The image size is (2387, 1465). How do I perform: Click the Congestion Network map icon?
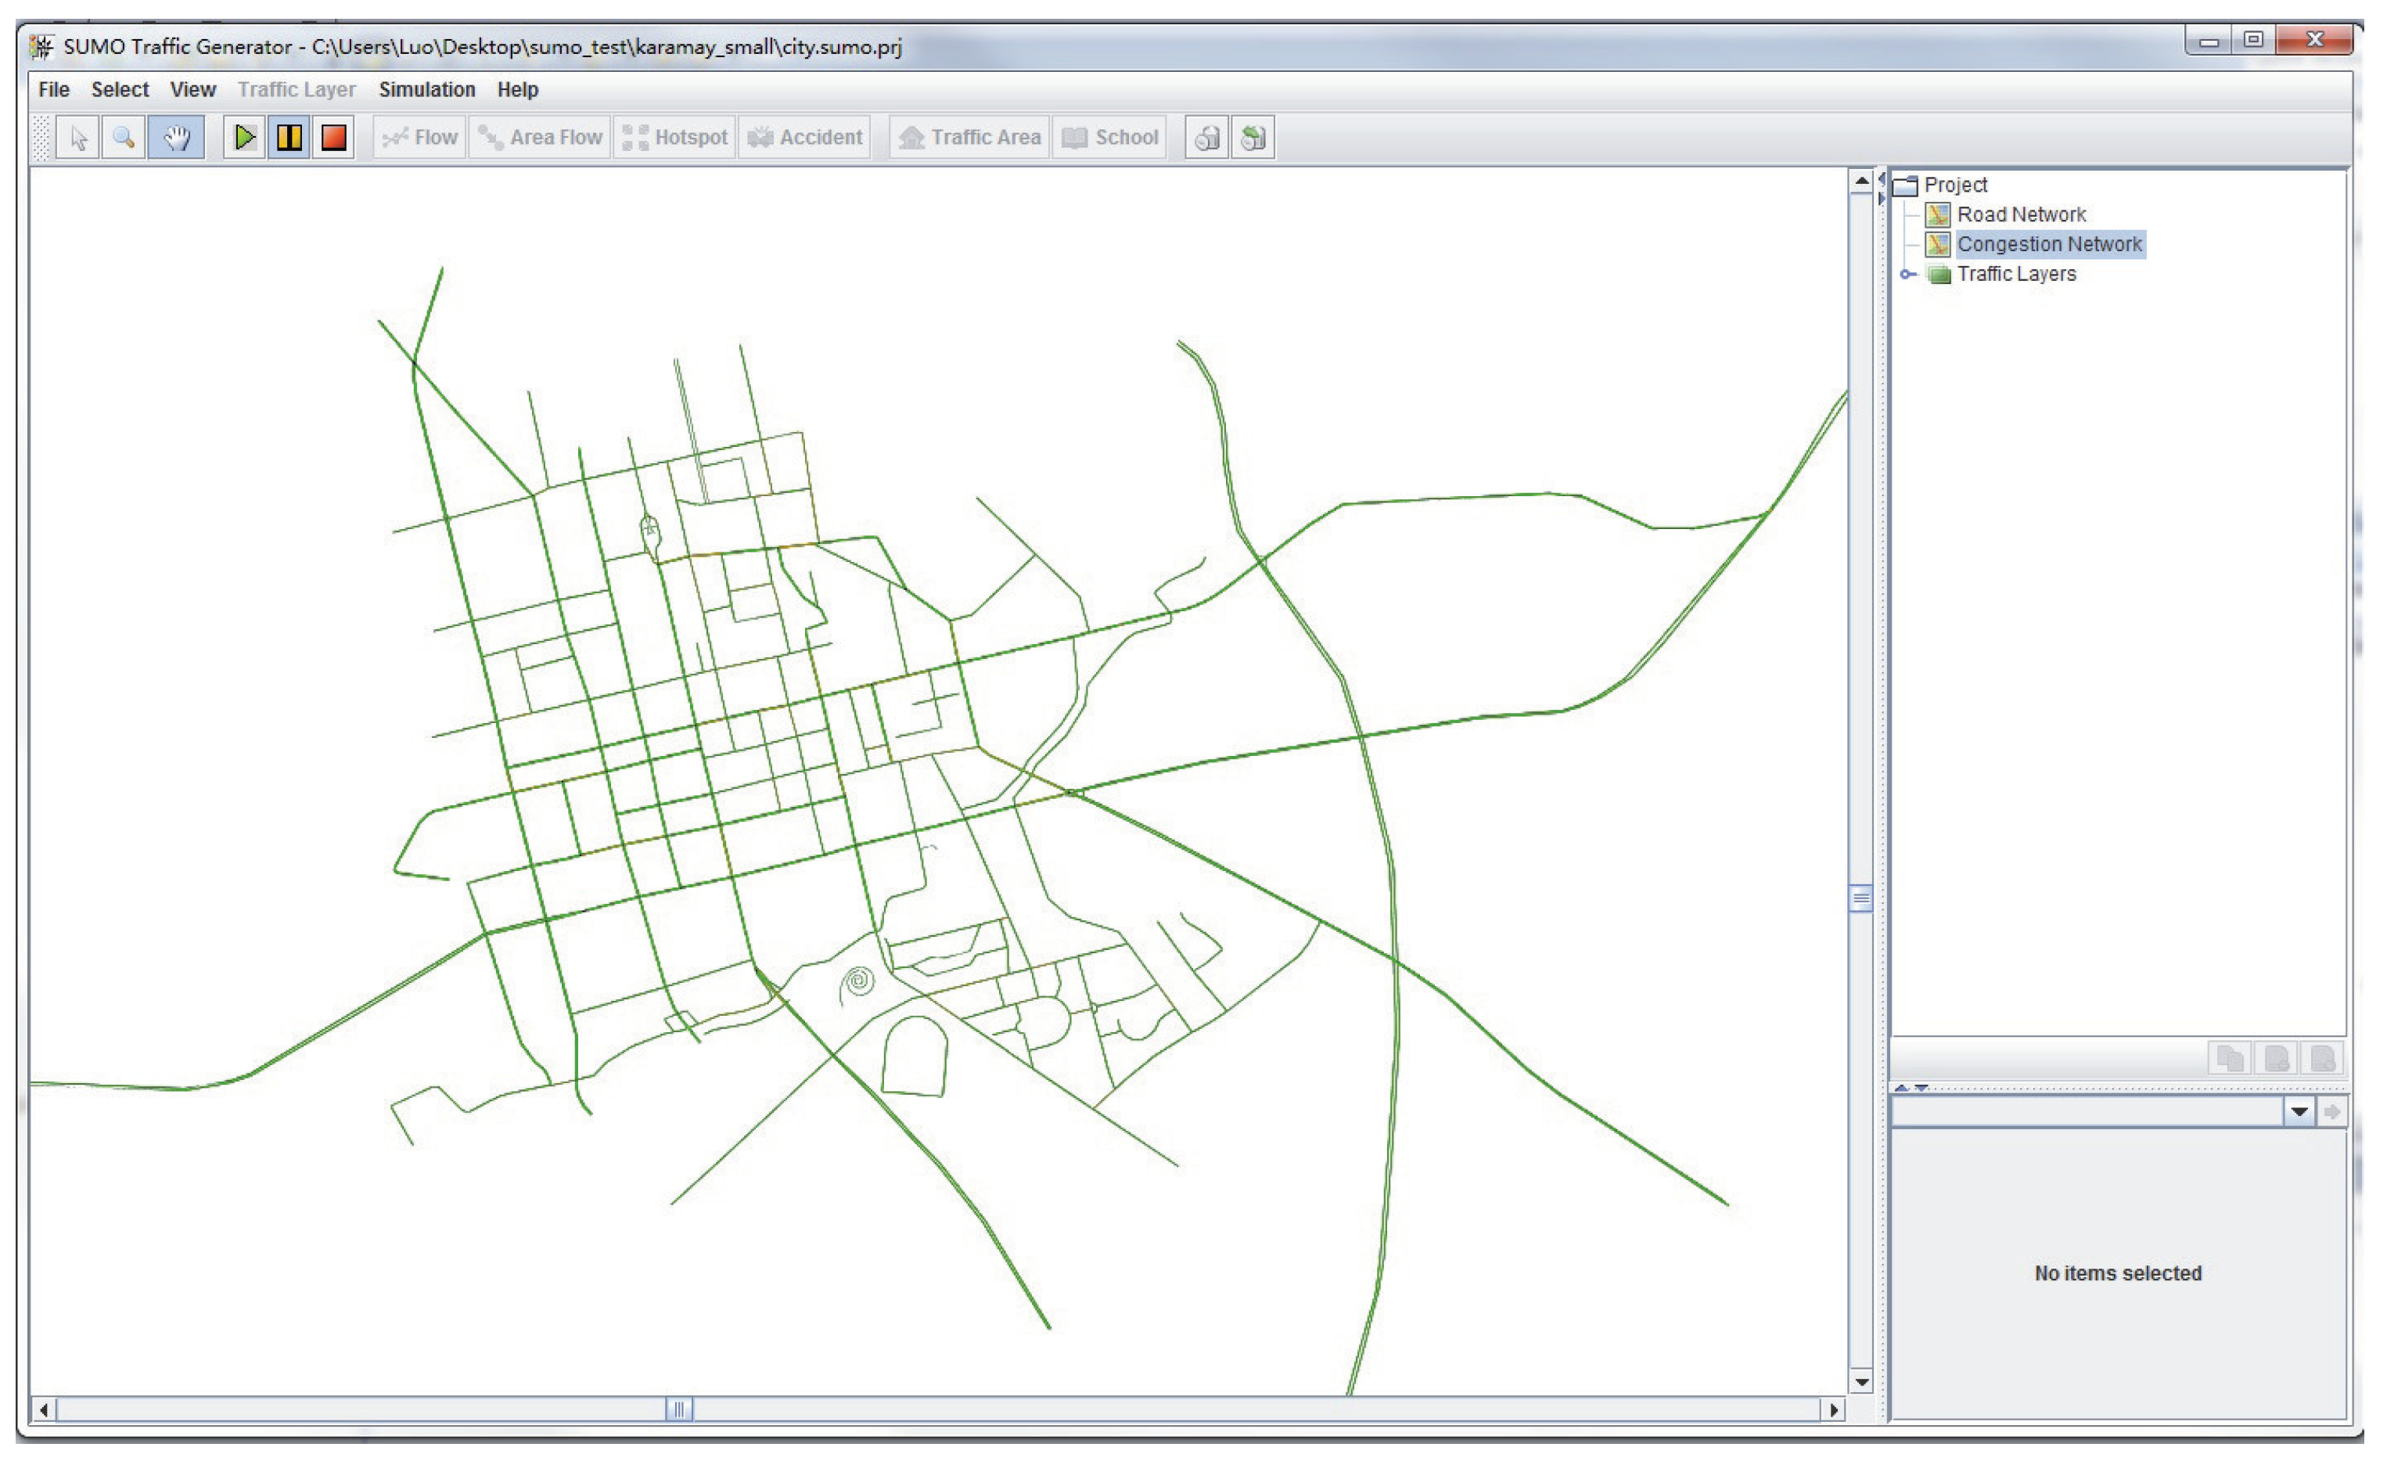[x=1937, y=244]
